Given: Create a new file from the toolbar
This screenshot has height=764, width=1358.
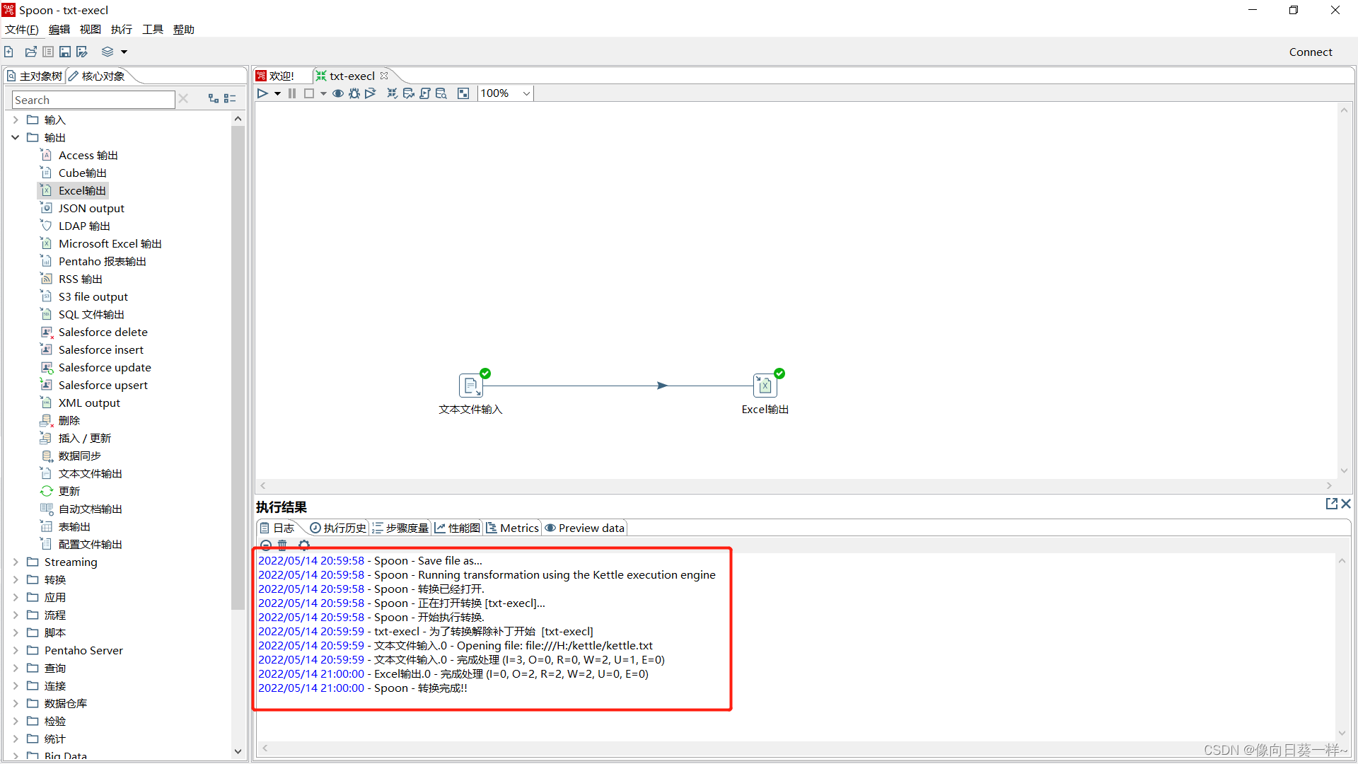Looking at the screenshot, I should coord(8,51).
